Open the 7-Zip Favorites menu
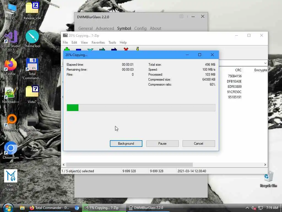This screenshot has width=282, height=212. click(x=98, y=42)
